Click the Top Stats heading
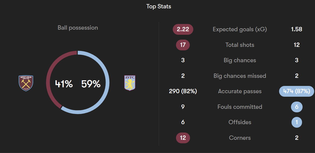 tap(159, 6)
